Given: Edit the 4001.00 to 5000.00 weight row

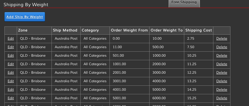Looking at the screenshot, I should pos(11,90).
